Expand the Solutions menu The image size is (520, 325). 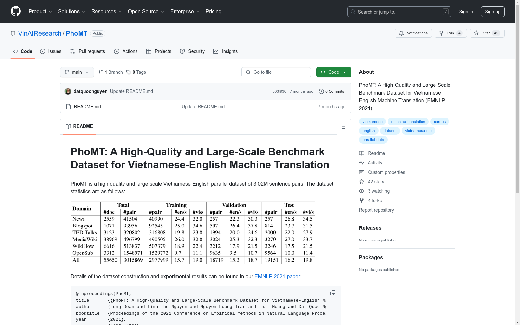[72, 11]
